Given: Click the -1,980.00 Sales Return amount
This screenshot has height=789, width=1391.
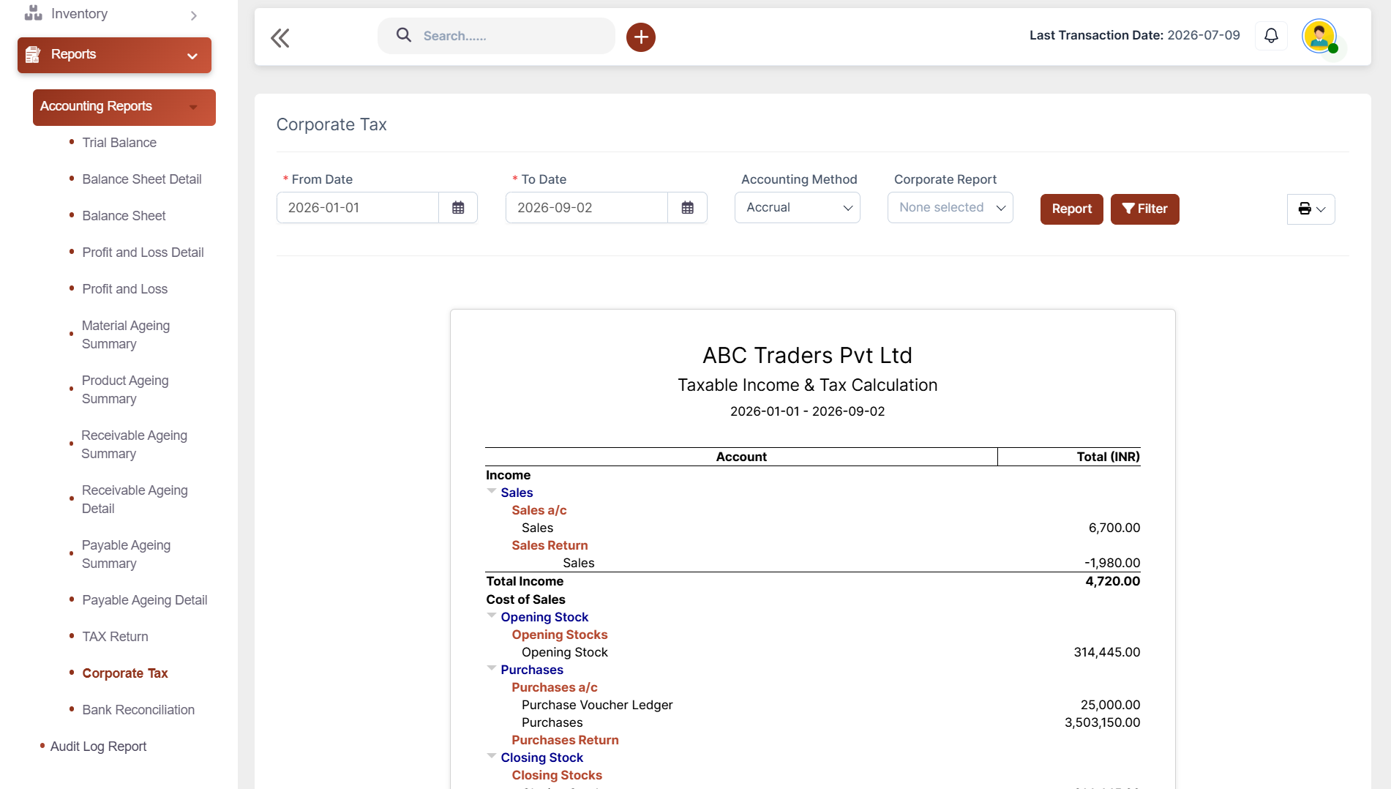Looking at the screenshot, I should tap(1111, 563).
